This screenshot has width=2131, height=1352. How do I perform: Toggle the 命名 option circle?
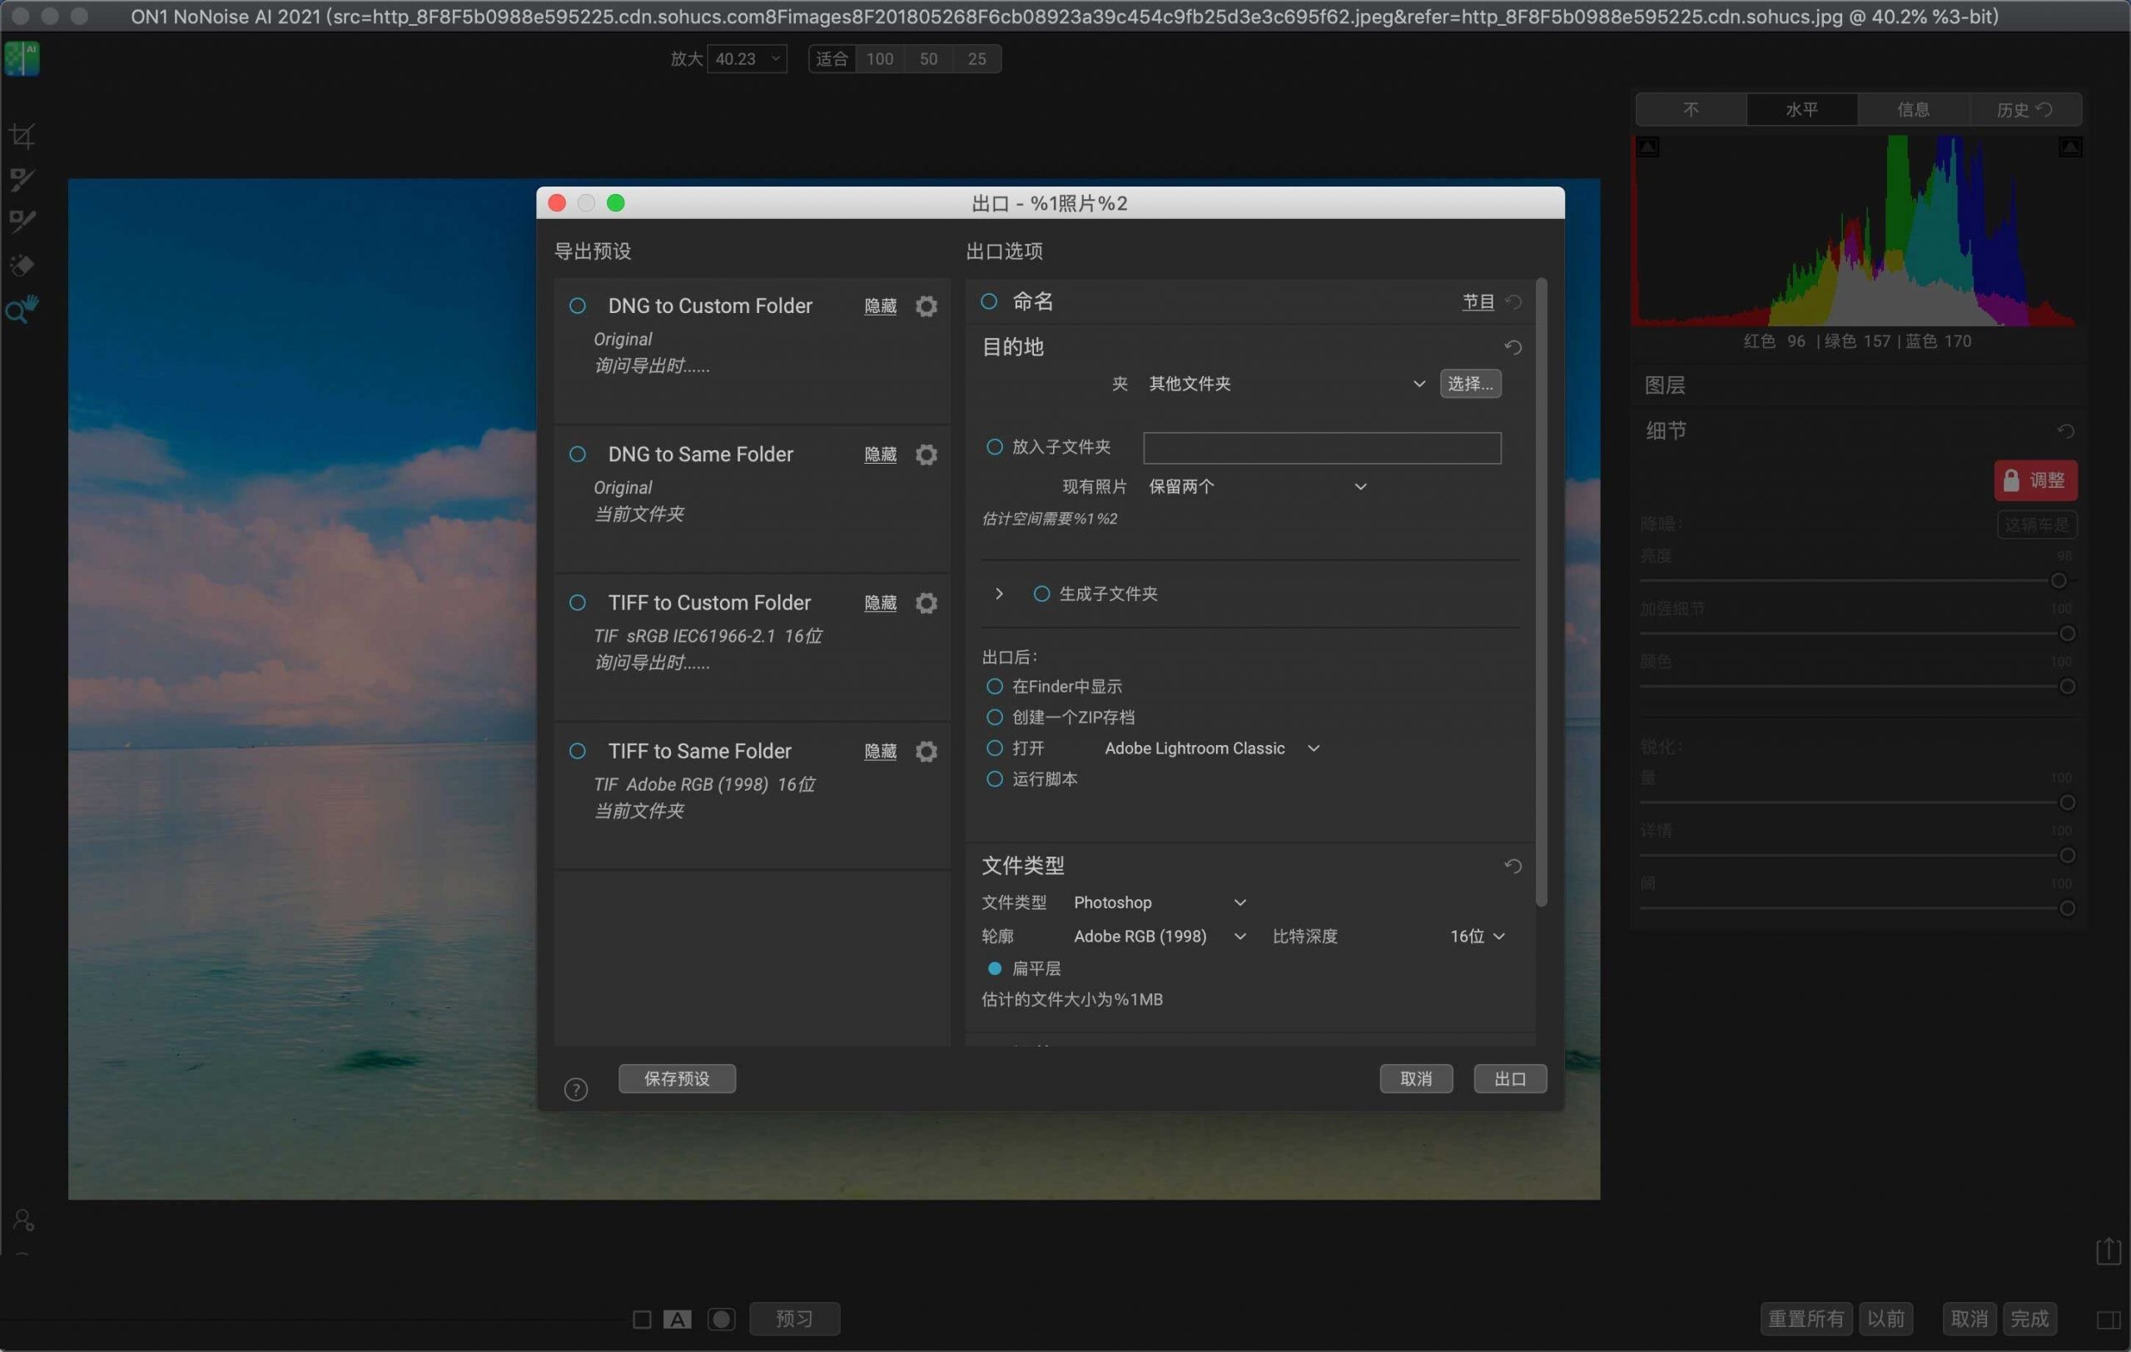pos(989,301)
